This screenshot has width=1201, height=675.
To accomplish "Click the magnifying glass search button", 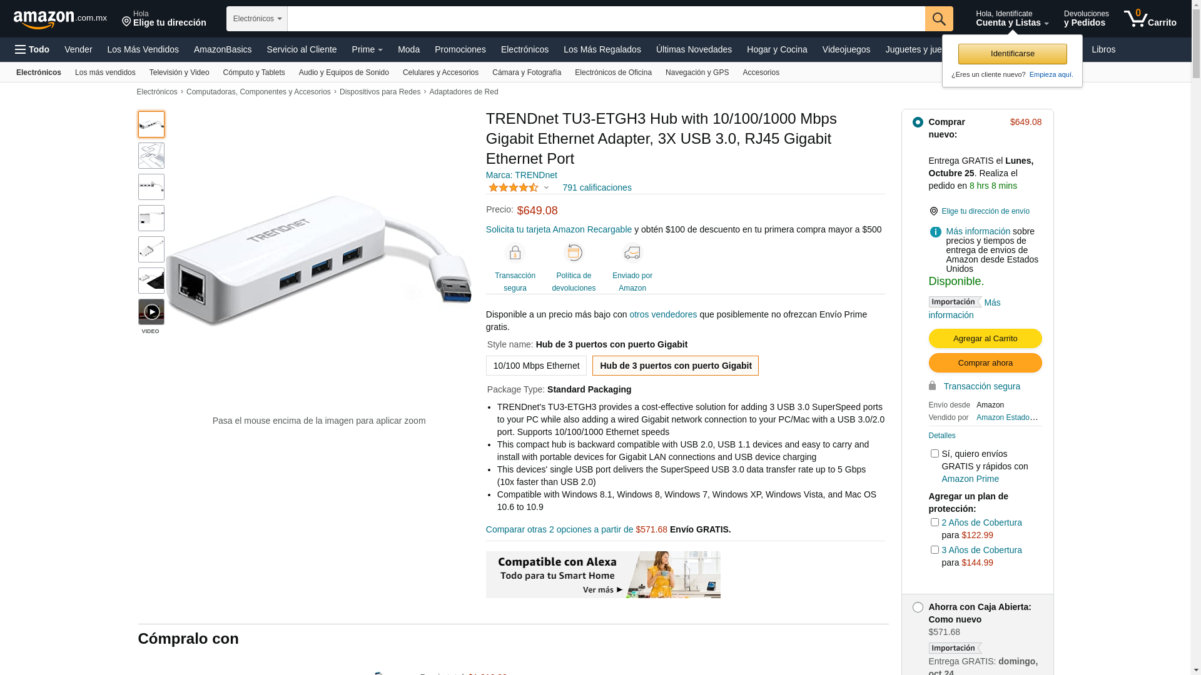I will [939, 19].
